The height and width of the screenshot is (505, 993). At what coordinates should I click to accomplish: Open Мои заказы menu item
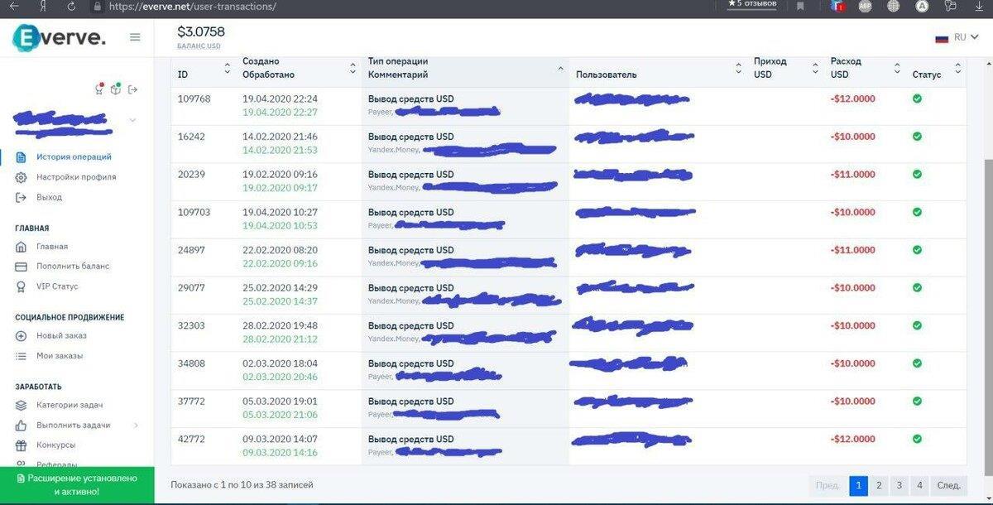pyautogui.click(x=59, y=356)
